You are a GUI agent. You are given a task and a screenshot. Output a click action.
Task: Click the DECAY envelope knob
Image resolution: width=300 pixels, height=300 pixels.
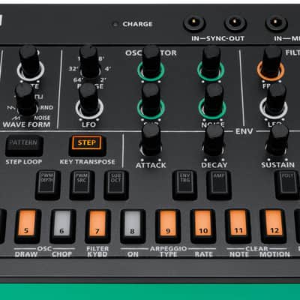pyautogui.click(x=214, y=140)
